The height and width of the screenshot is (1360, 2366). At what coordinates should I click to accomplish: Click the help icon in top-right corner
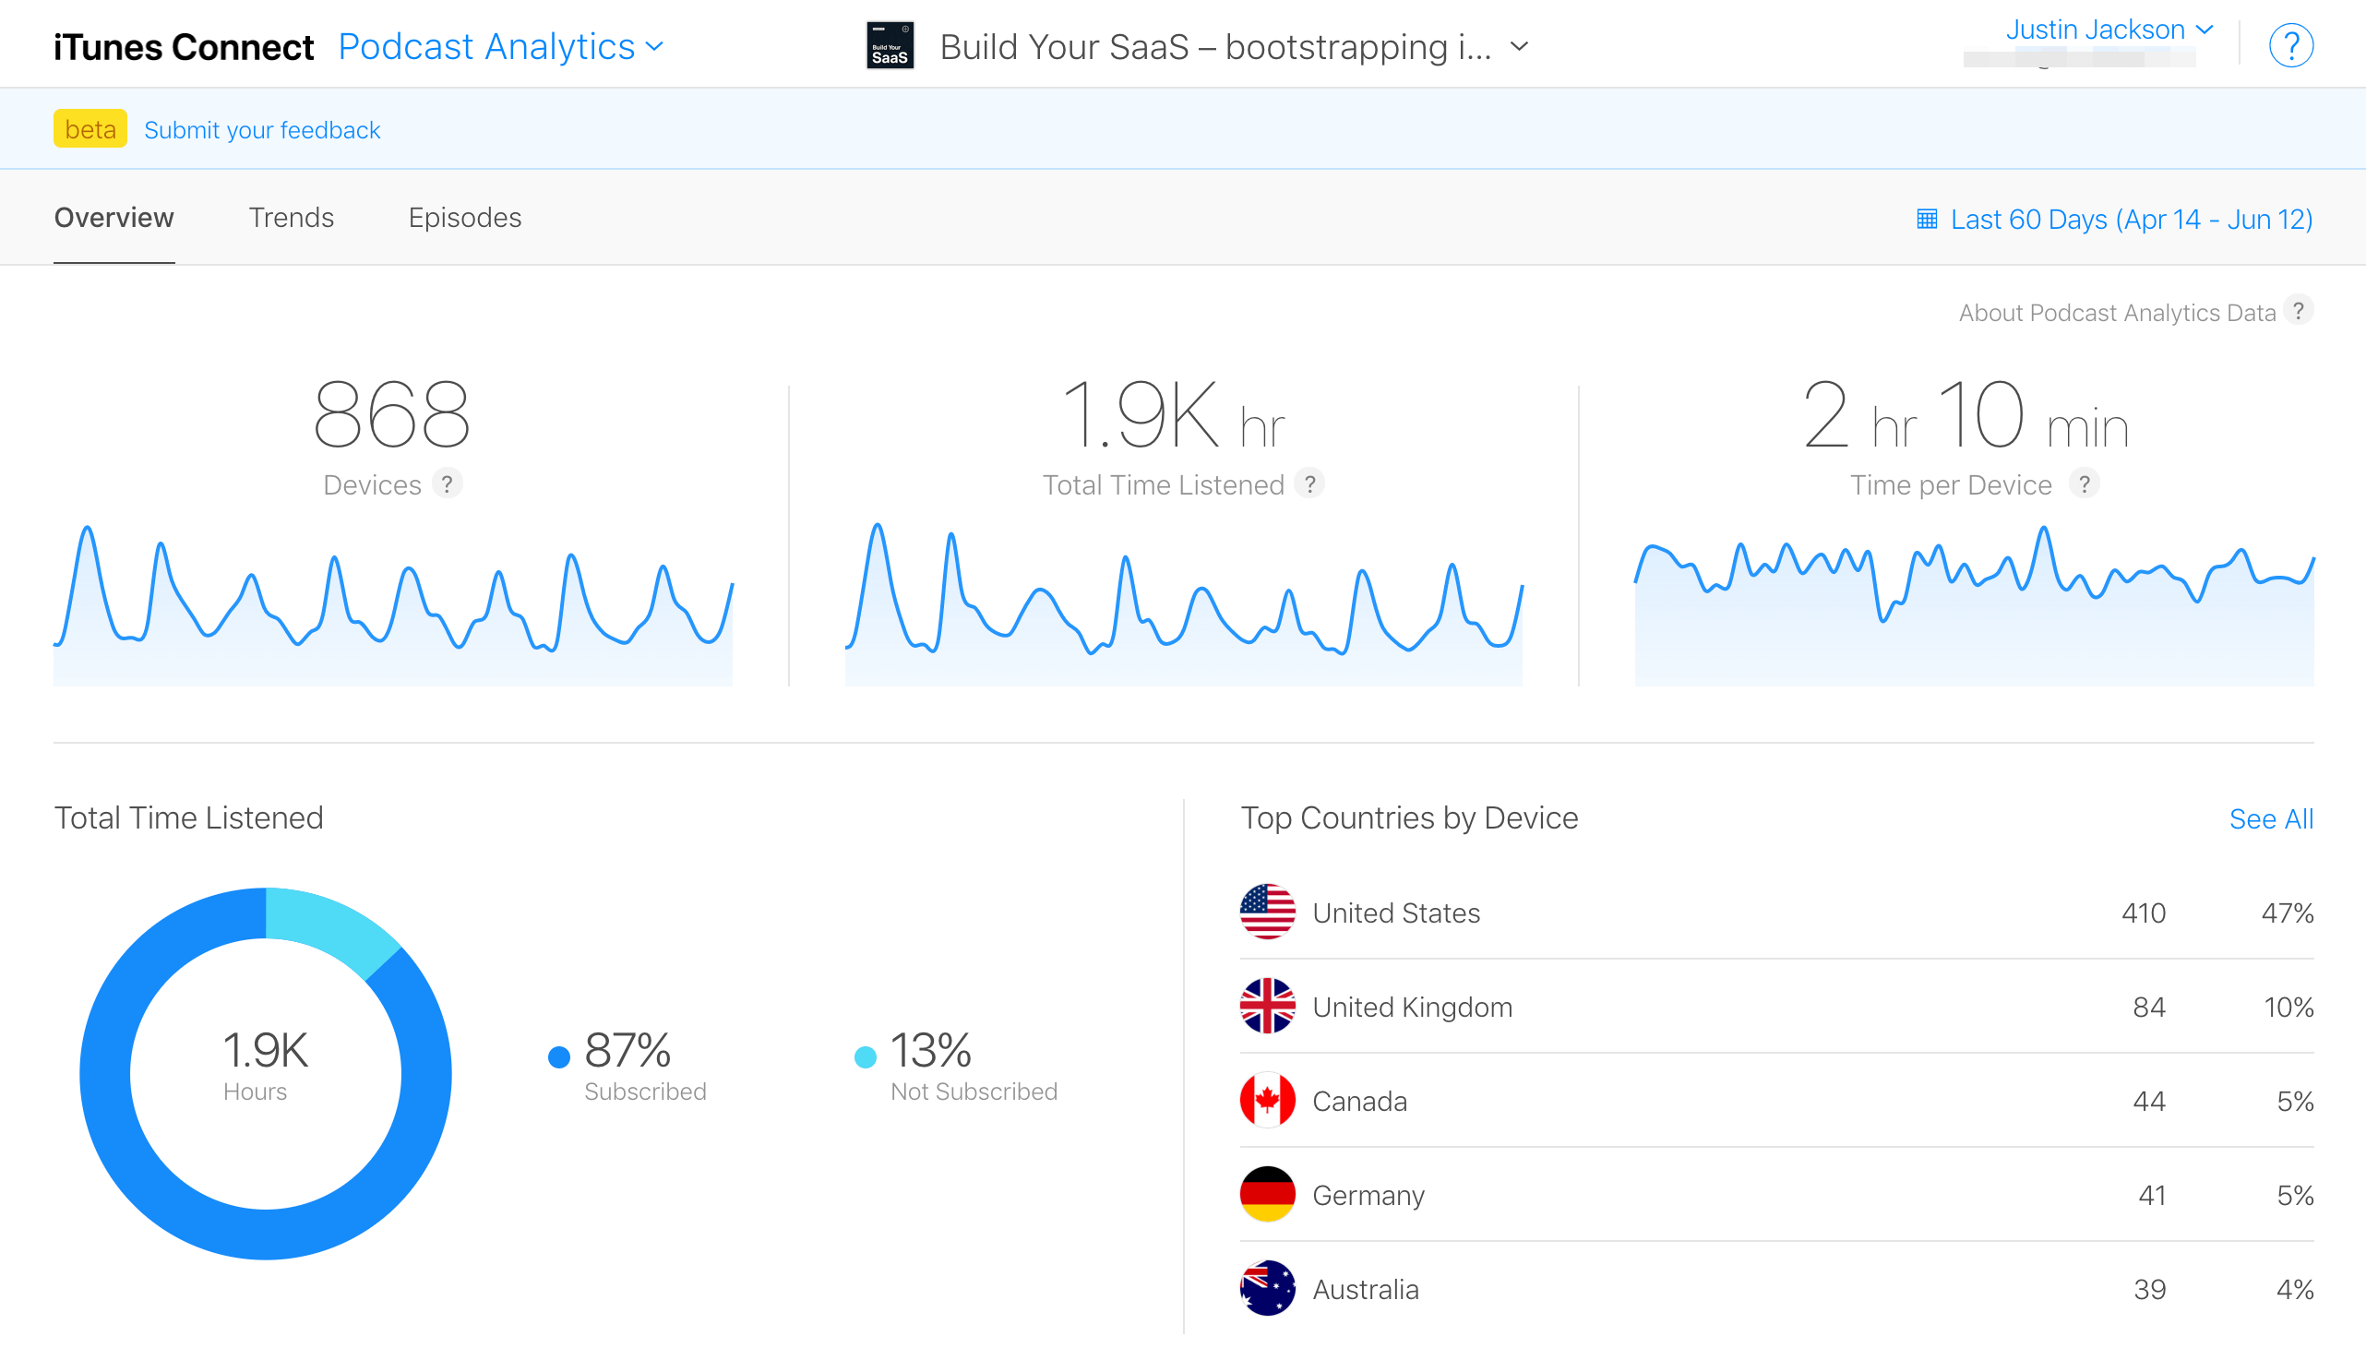[2290, 45]
